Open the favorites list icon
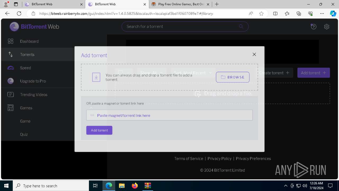Image resolution: width=339 pixels, height=191 pixels. point(287,14)
